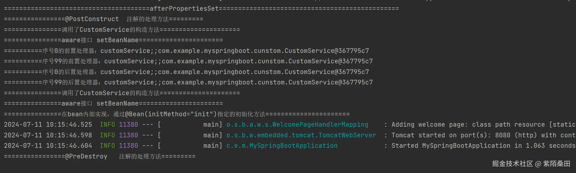This screenshot has height=173, width=576.
Task: Click process id 11380 on last log line
Action: [128, 146]
